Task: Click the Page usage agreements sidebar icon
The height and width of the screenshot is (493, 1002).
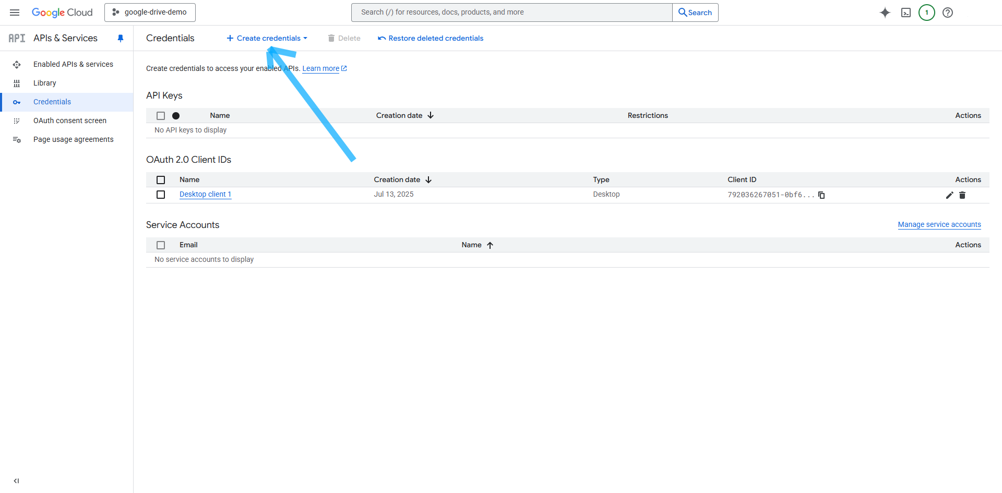Action: [17, 139]
